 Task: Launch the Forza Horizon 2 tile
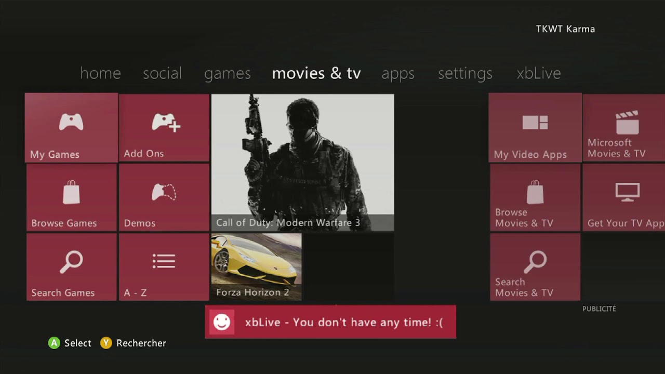pos(256,266)
